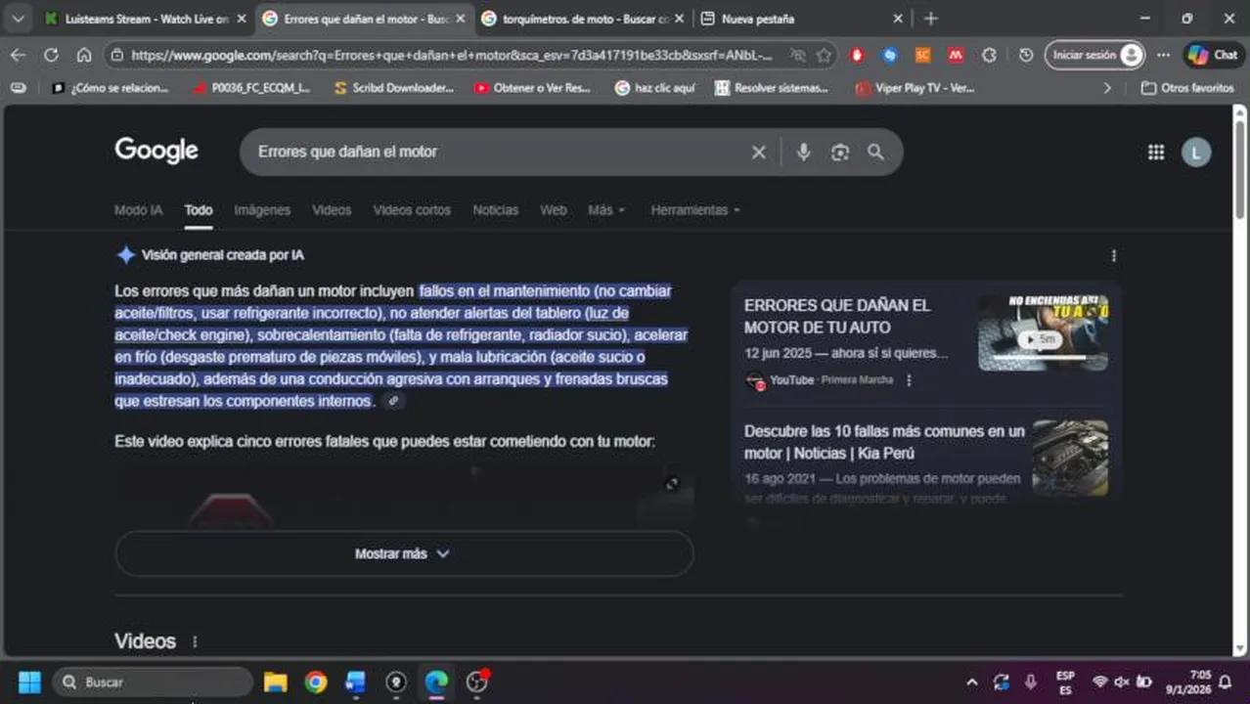Toggle the ESP ES keyboard language indicator
The height and width of the screenshot is (704, 1250).
coord(1065,682)
